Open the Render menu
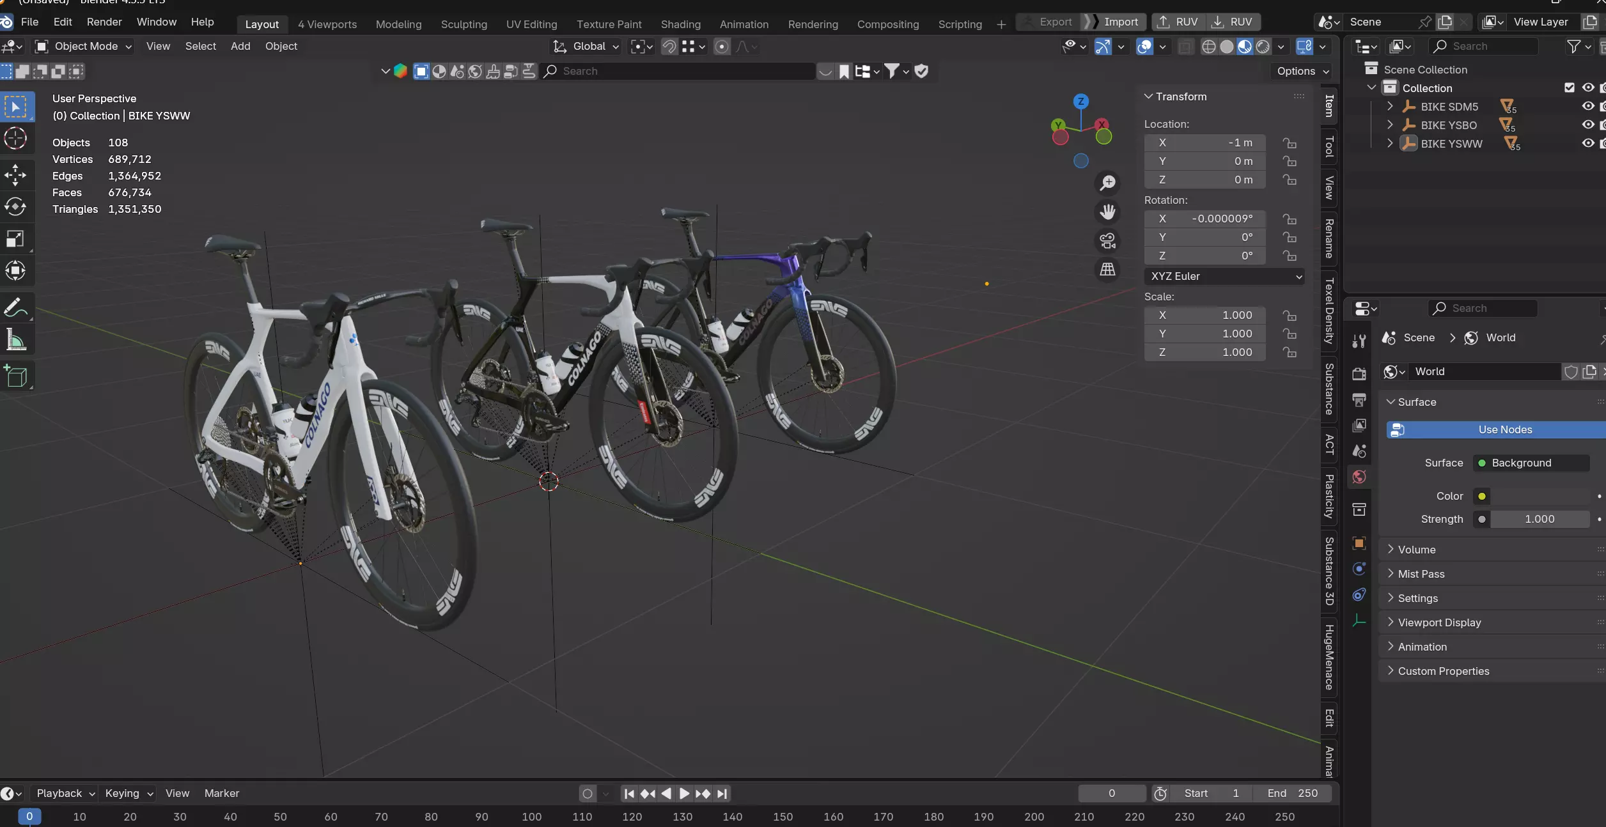The width and height of the screenshot is (1606, 827). pyautogui.click(x=104, y=22)
